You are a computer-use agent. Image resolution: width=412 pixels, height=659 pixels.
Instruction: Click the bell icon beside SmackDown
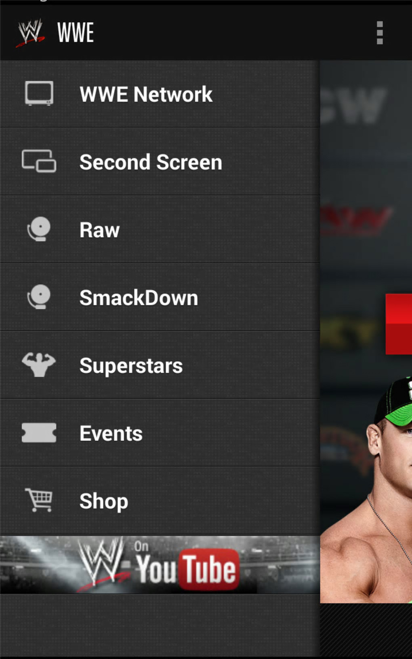pos(39,297)
